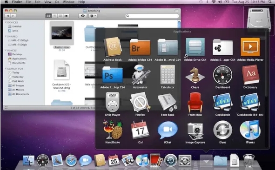Select Desktop in the Finder sidebar
This screenshot has width=275, height=170.
pyautogui.click(x=15, y=54)
